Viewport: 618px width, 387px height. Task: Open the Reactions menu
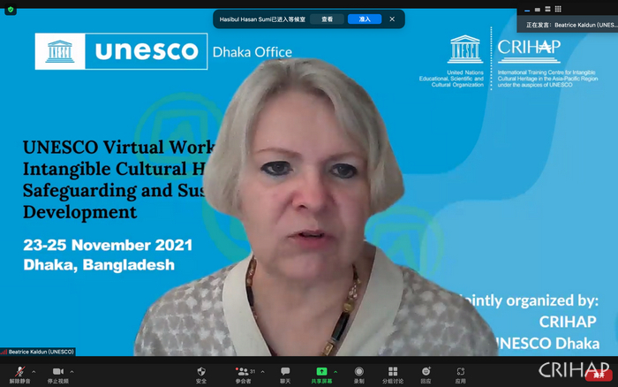click(x=426, y=373)
